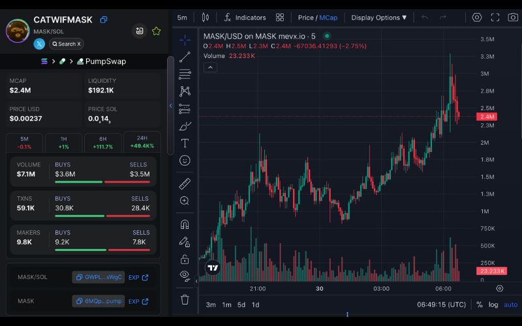Toggle log scale on price axis

493,304
